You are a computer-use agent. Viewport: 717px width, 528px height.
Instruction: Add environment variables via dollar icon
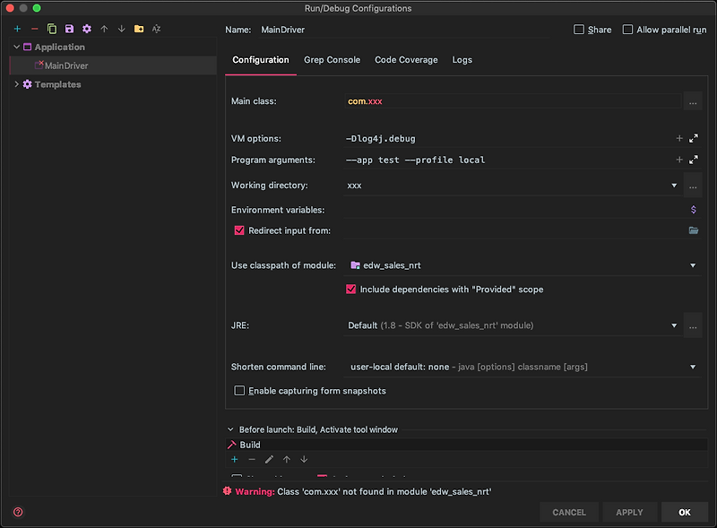[x=693, y=209]
